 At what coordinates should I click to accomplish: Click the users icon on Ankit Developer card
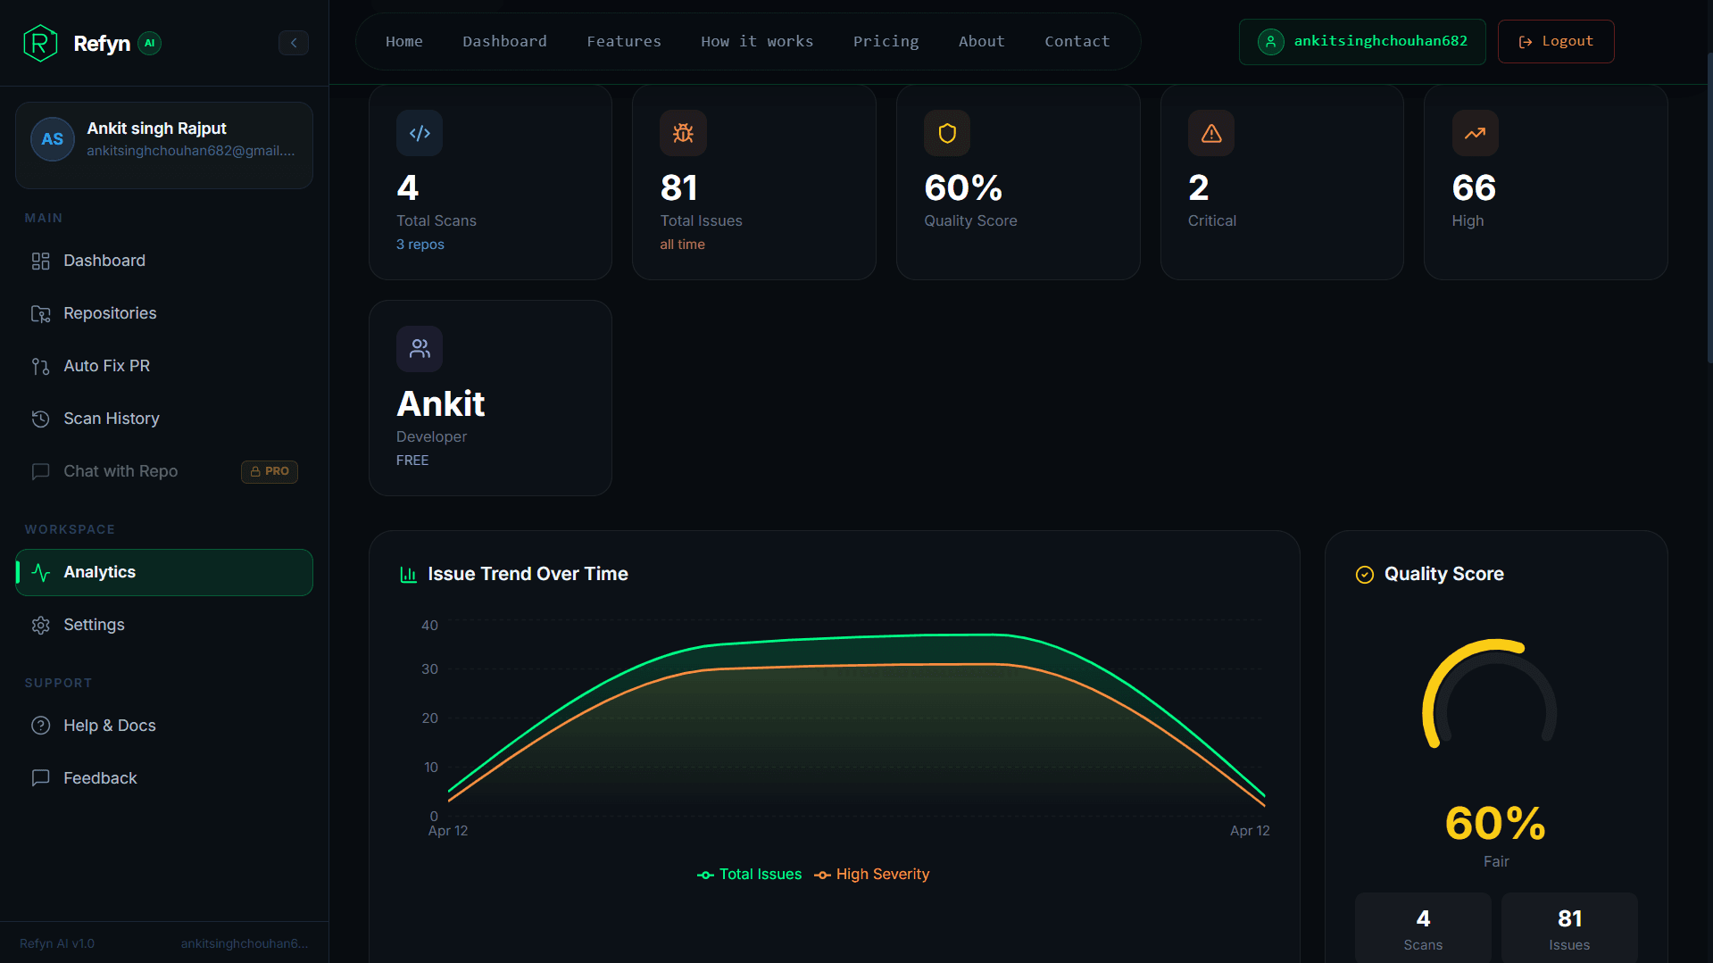coord(420,349)
